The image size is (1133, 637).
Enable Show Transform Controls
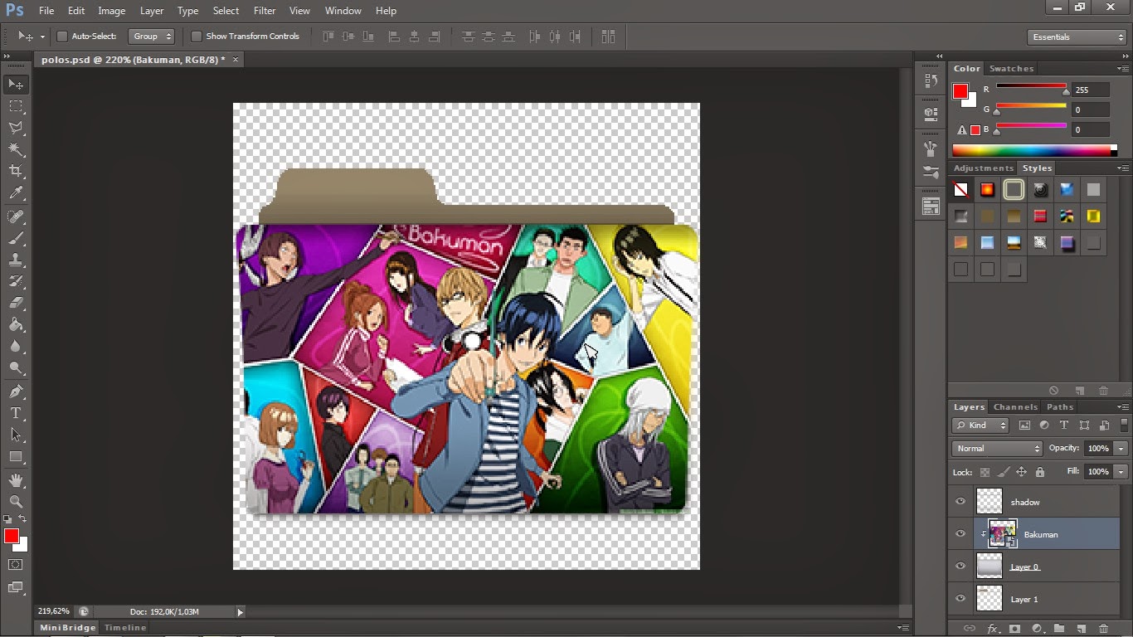(x=197, y=36)
